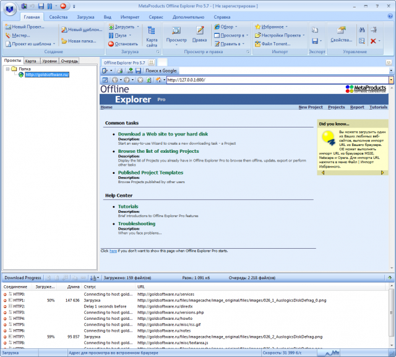Screen dimensions: 396x357
Task: Click the red stop icon in quick access toolbar
Action: click(63, 6)
